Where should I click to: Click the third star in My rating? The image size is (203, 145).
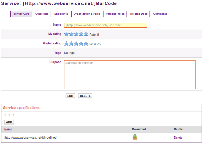pos(76,34)
